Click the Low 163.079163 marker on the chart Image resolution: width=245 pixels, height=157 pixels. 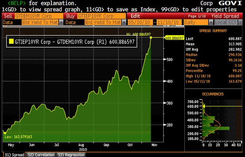click(x=5, y=133)
